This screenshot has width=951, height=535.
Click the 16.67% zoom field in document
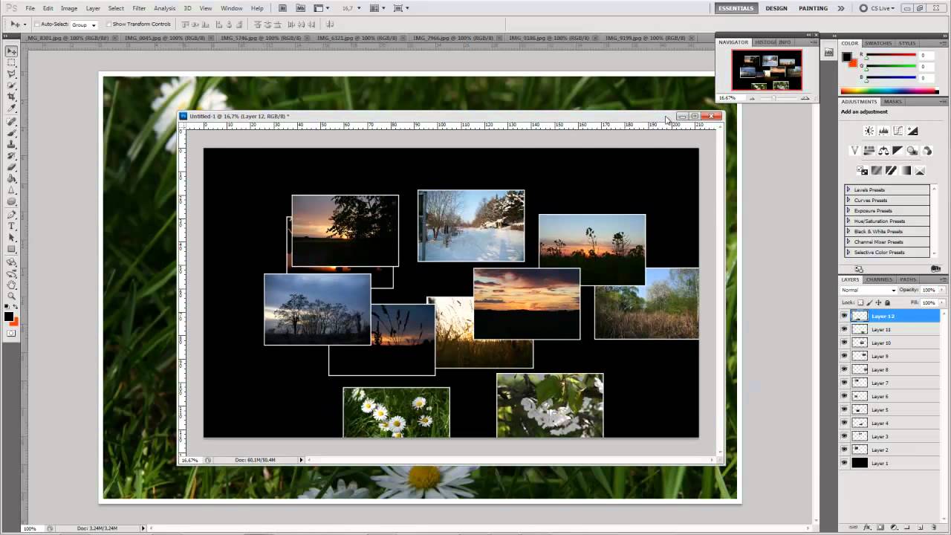[x=189, y=460]
